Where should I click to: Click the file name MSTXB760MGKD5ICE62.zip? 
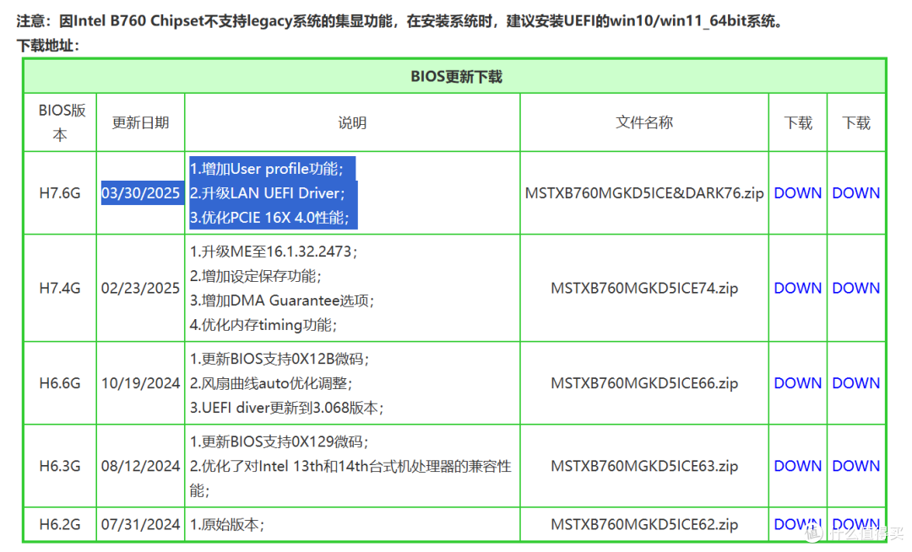pos(643,525)
